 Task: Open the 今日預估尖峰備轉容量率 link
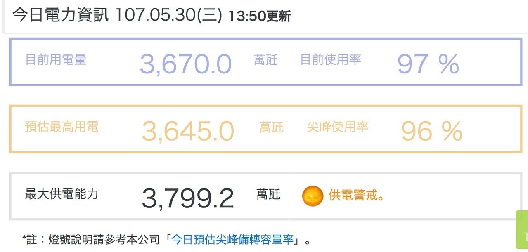pos(232,239)
